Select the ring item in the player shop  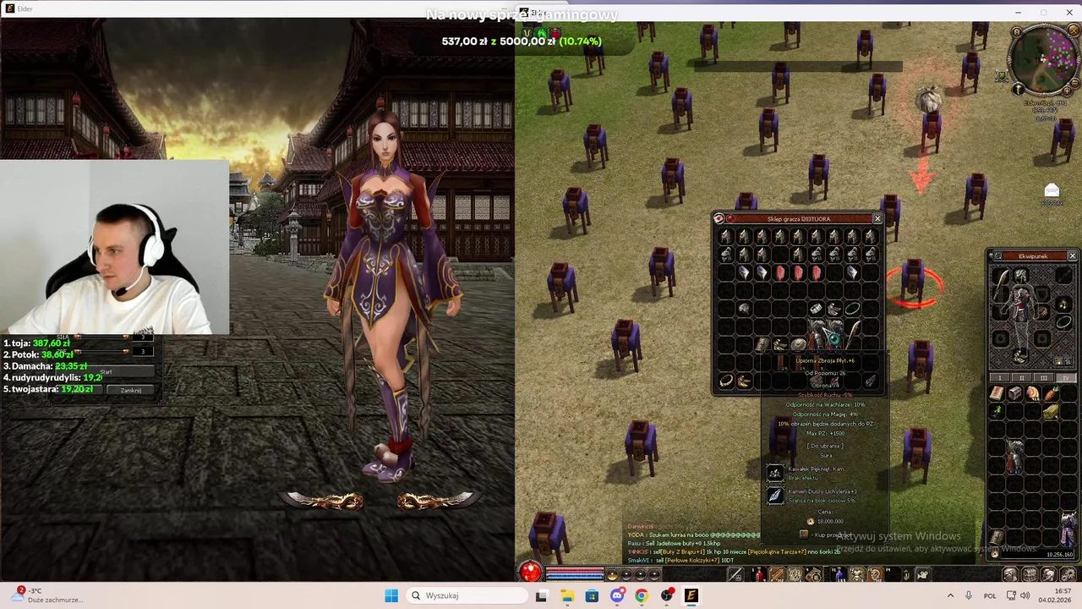click(x=816, y=309)
